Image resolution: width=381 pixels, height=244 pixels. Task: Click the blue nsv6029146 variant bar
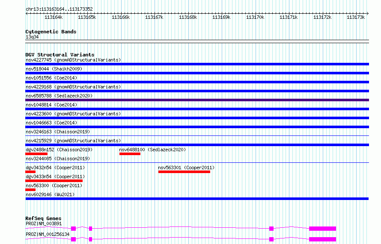click(x=197, y=199)
